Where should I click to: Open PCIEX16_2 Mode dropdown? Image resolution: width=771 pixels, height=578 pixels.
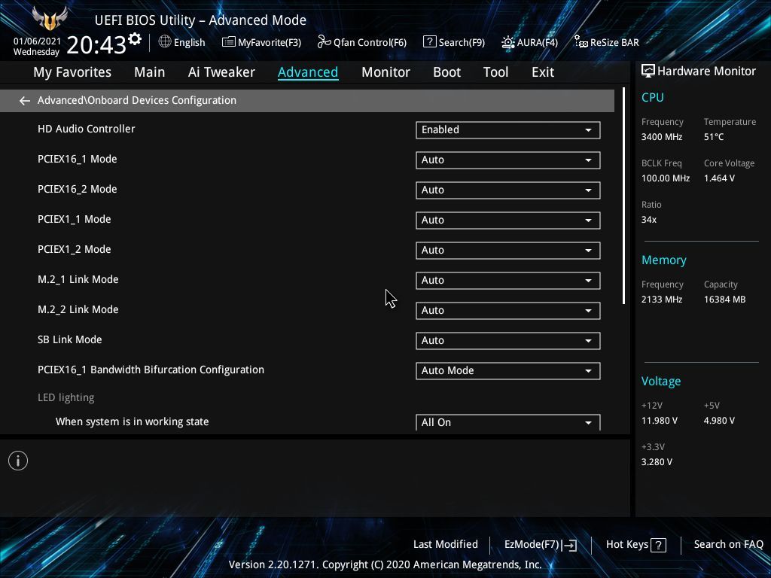[x=507, y=190]
